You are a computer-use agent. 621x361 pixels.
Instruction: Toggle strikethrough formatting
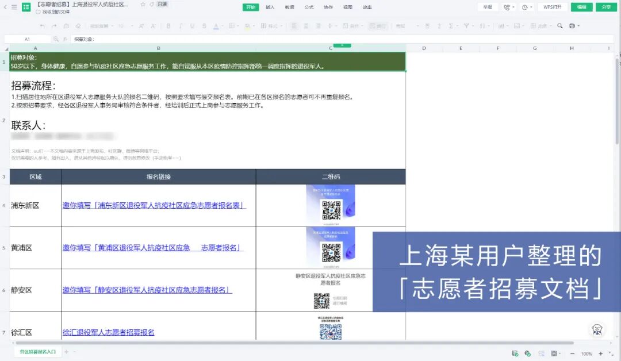point(204,26)
